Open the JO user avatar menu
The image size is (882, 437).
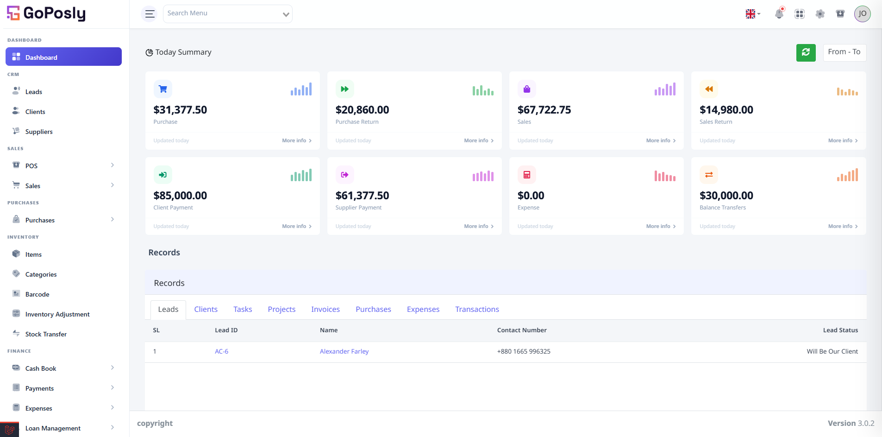click(863, 14)
